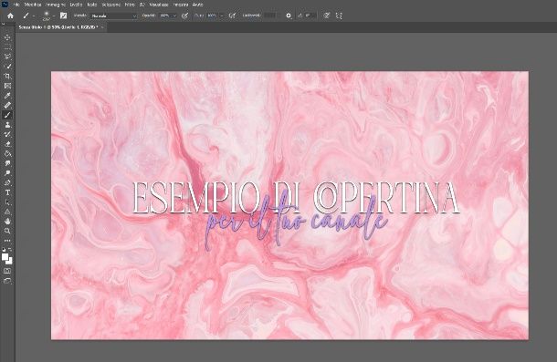Select the Frame tool
This screenshot has height=362, width=557.
click(7, 86)
